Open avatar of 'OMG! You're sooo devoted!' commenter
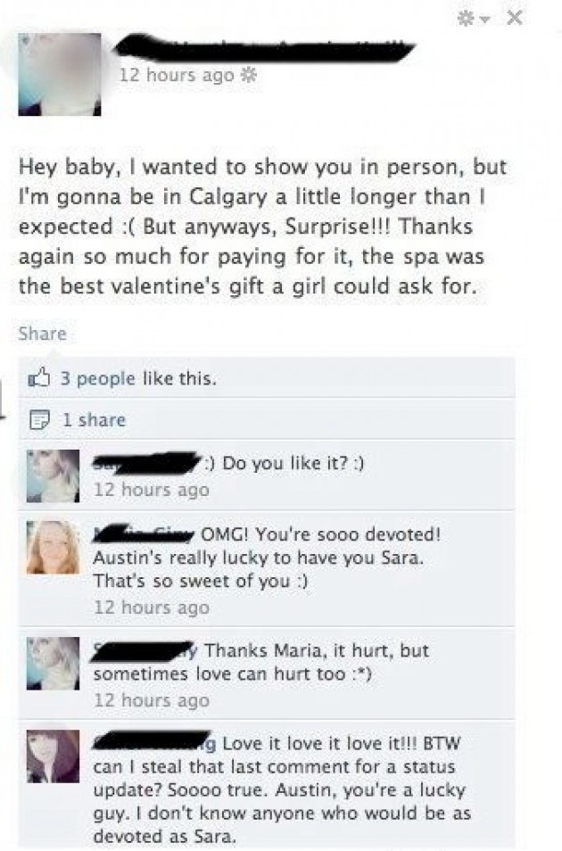 (x=54, y=547)
